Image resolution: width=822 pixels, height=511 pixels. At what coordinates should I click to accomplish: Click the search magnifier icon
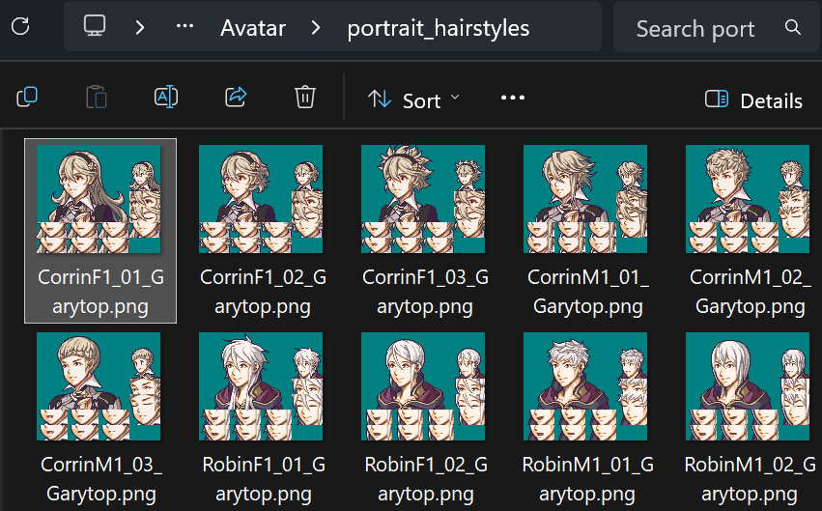tap(793, 27)
